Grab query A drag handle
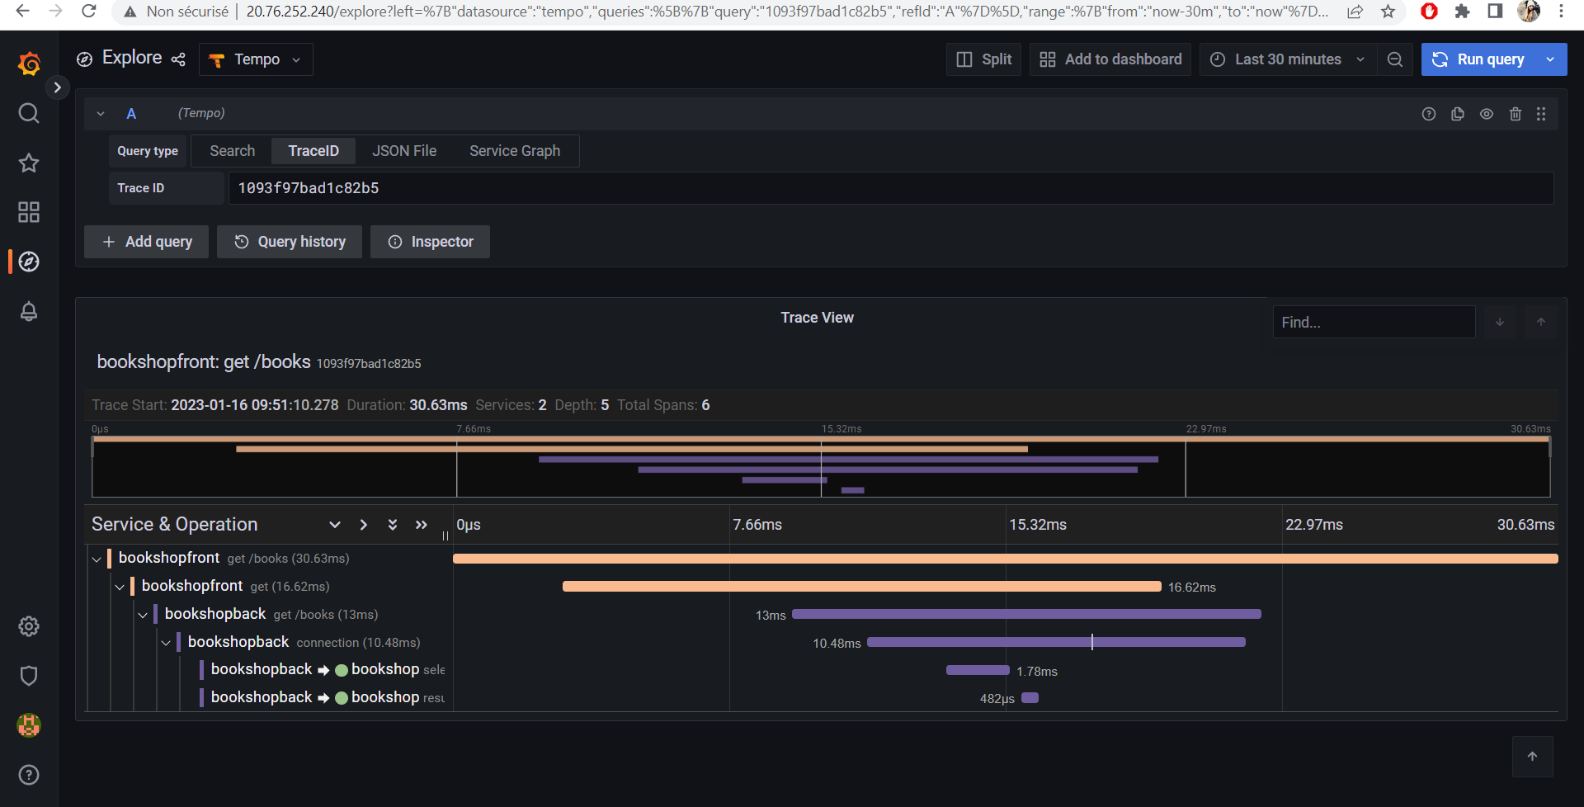The image size is (1584, 807). coord(1541,114)
